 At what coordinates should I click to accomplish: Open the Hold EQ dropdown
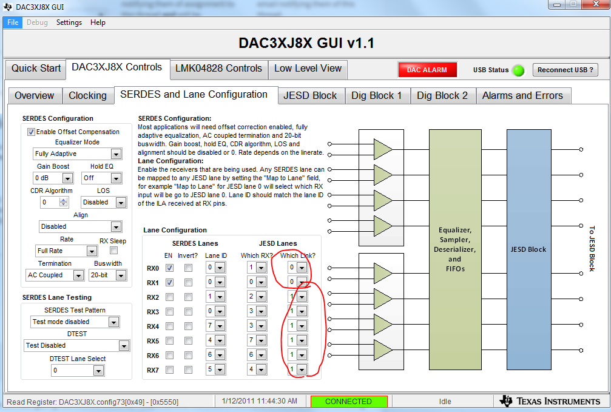point(102,178)
